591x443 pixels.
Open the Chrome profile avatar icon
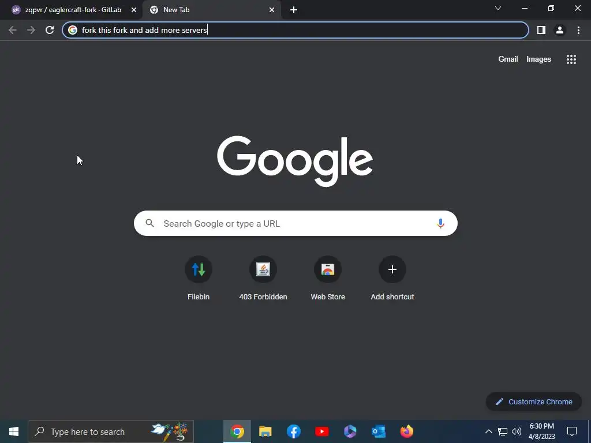(x=560, y=30)
